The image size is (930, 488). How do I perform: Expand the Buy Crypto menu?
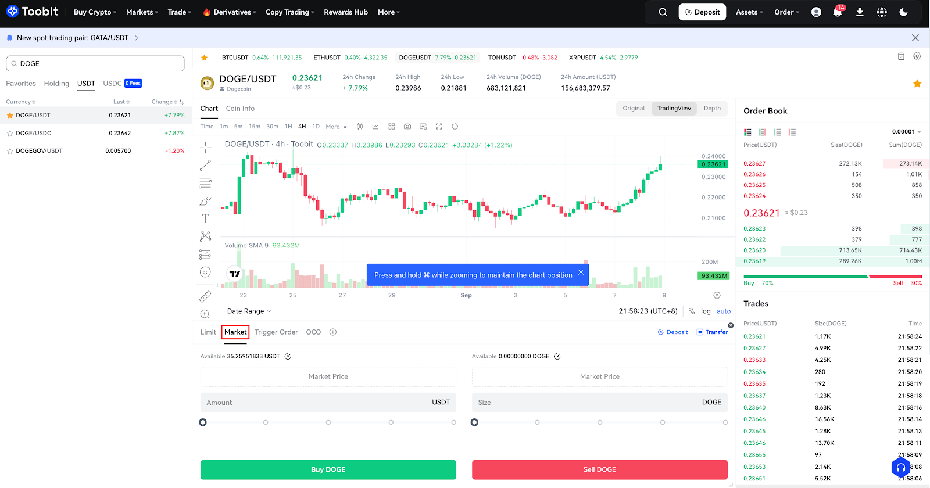point(95,12)
